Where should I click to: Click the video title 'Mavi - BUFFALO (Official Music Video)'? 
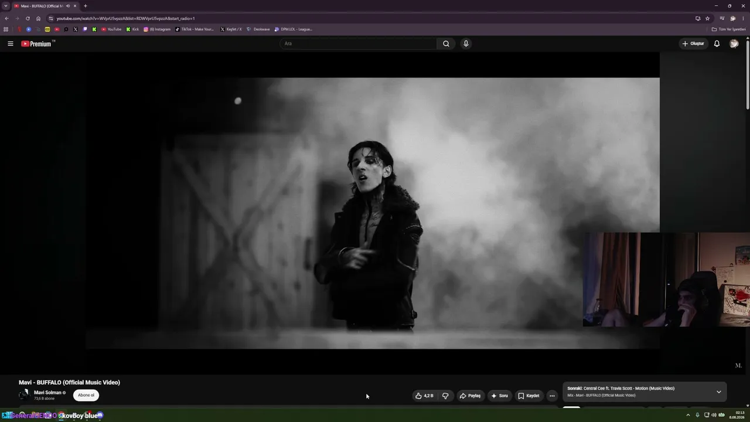tap(69, 382)
